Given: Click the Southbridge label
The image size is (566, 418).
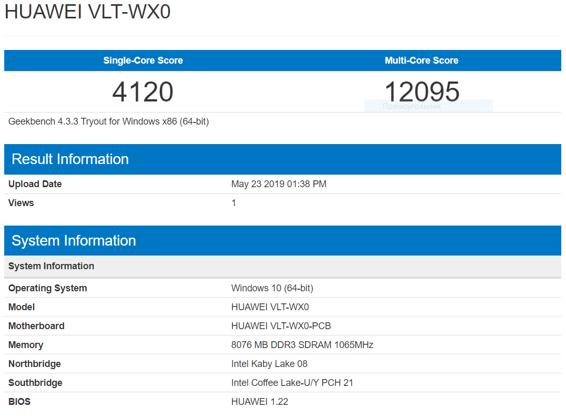Looking at the screenshot, I should tap(35, 383).
